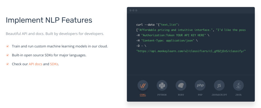This screenshot has width=261, height=108.
Task: Click the curl --data code line
Action: pos(158,25)
